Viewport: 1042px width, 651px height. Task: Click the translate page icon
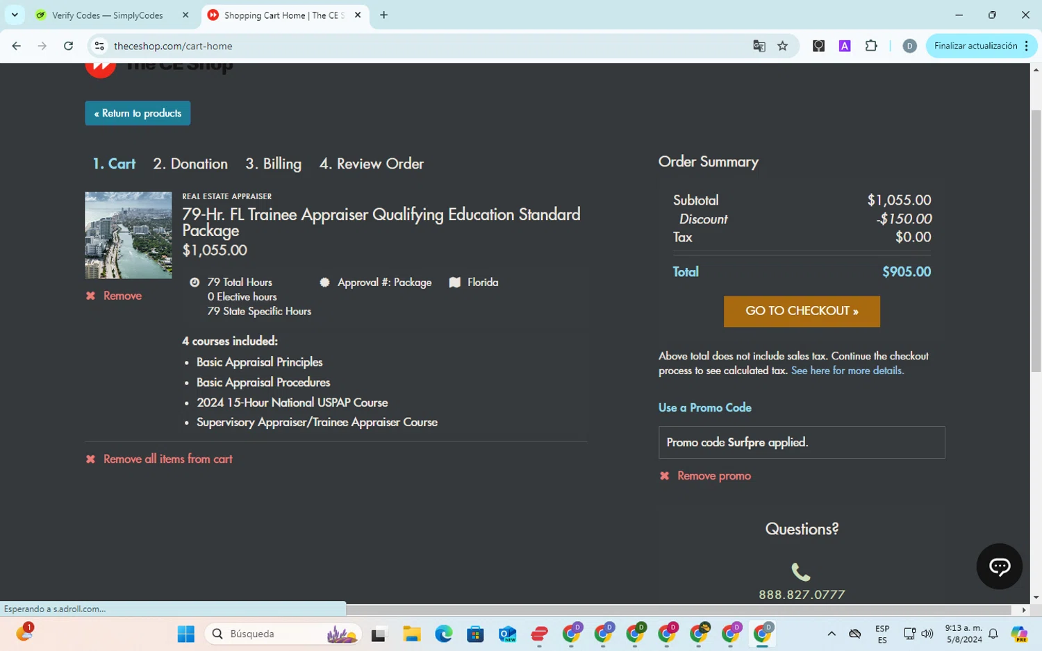click(x=759, y=46)
